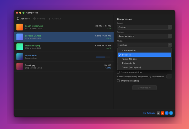Select the forest.jpg red thumbnail
Image resolution: width=189 pixels, height=129 pixels.
20,67
